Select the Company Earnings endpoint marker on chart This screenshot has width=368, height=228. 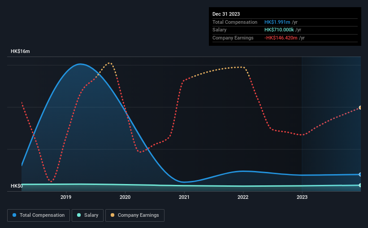(x=360, y=108)
